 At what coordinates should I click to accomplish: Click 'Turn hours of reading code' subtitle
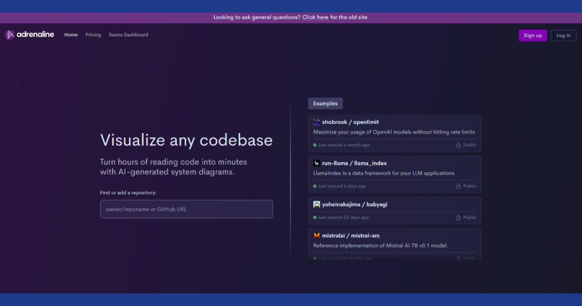pyautogui.click(x=173, y=167)
